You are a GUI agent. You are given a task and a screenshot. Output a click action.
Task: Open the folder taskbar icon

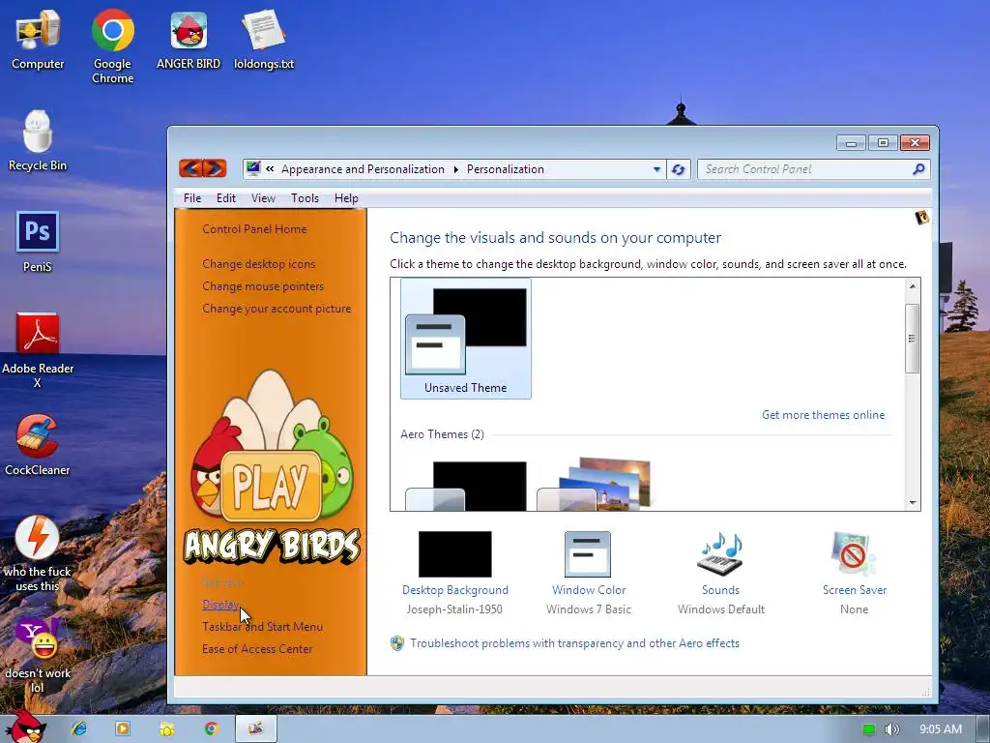pos(166,729)
